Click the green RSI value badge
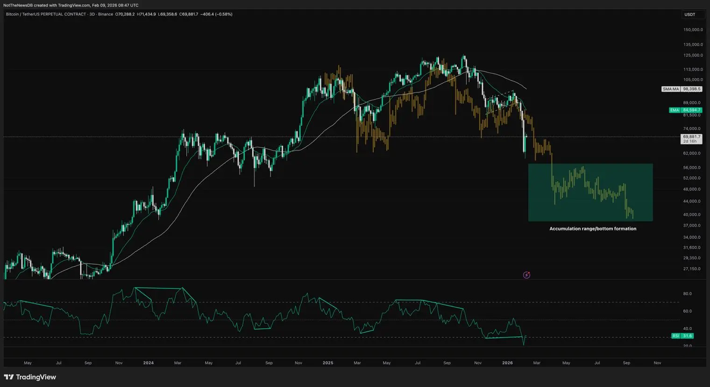The image size is (710, 387). pyautogui.click(x=682, y=336)
